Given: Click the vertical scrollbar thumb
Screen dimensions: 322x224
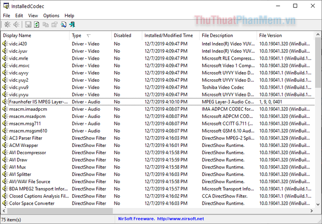Looking at the screenshot, I should (x=318, y=63).
